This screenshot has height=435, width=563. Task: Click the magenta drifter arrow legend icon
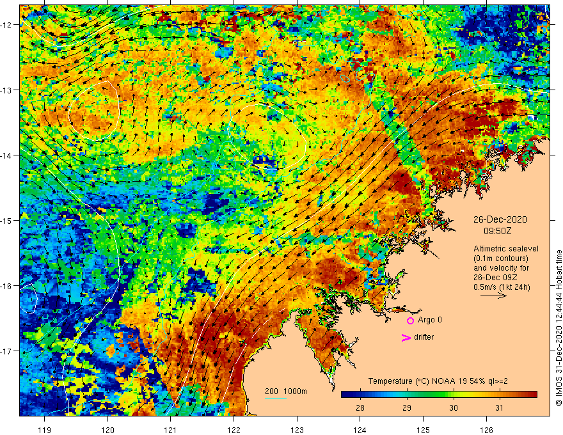click(x=406, y=337)
